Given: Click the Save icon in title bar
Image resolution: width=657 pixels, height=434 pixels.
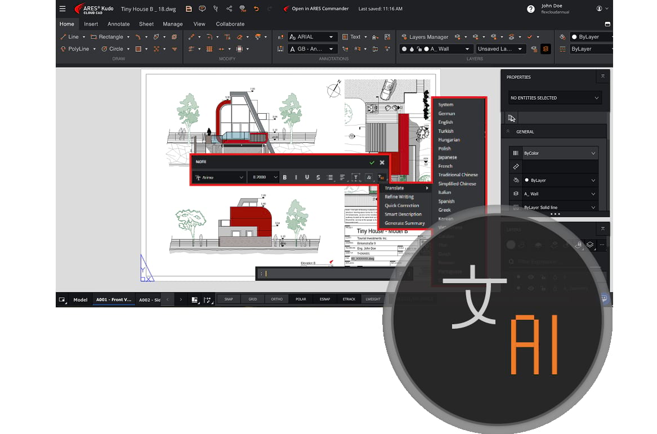Looking at the screenshot, I should [x=189, y=8].
